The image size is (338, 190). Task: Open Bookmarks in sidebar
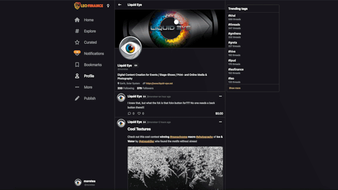click(x=93, y=64)
